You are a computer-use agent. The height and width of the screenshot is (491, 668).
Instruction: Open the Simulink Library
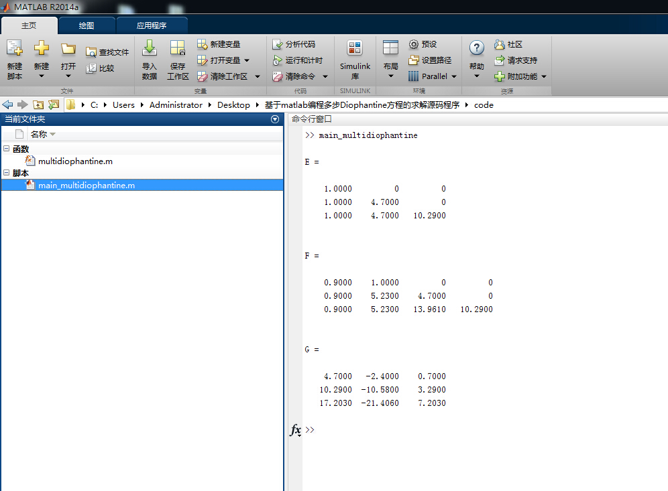pyautogui.click(x=355, y=60)
